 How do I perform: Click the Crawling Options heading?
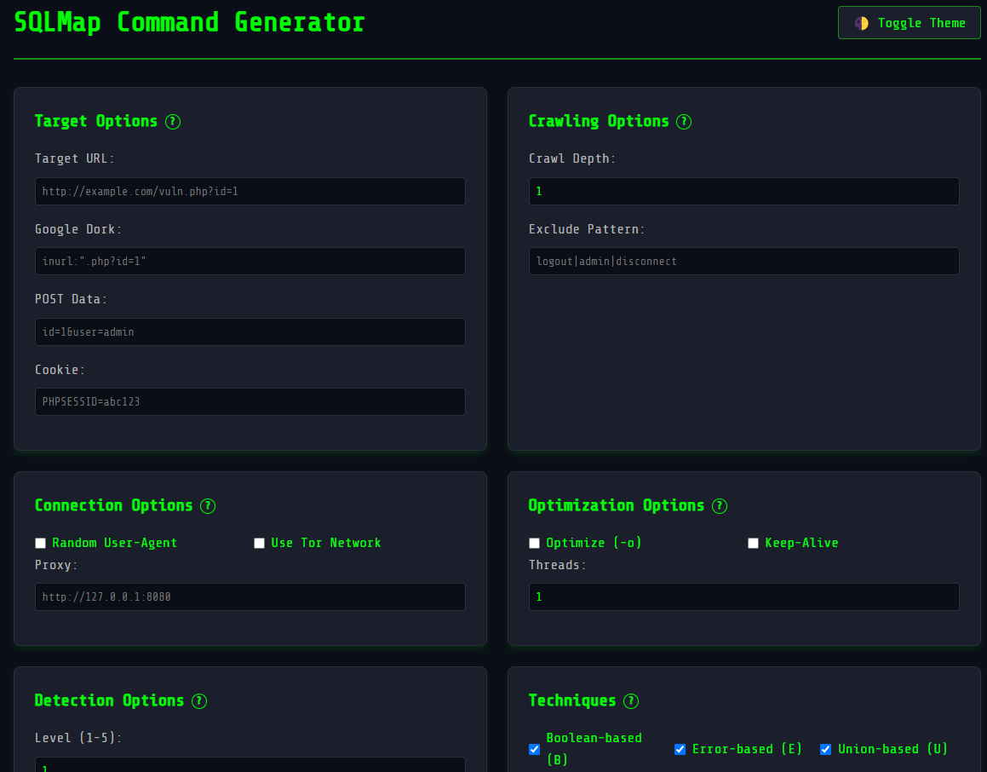[x=599, y=121]
